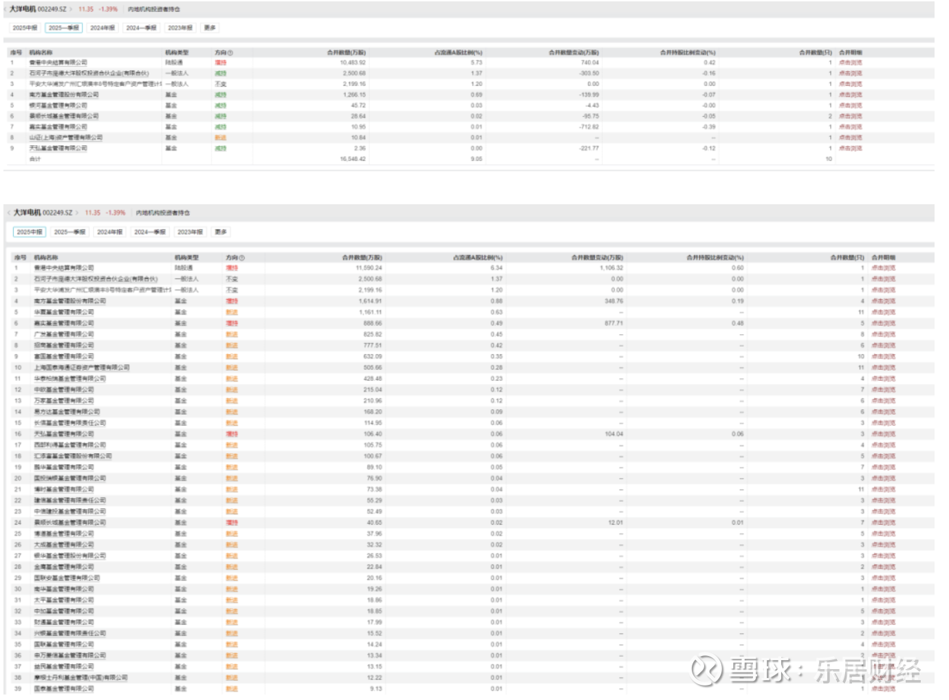This screenshot has height=700, width=949.
Task: Open 天弘基金管理有限公司 in the upper table
Action: [x=58, y=149]
